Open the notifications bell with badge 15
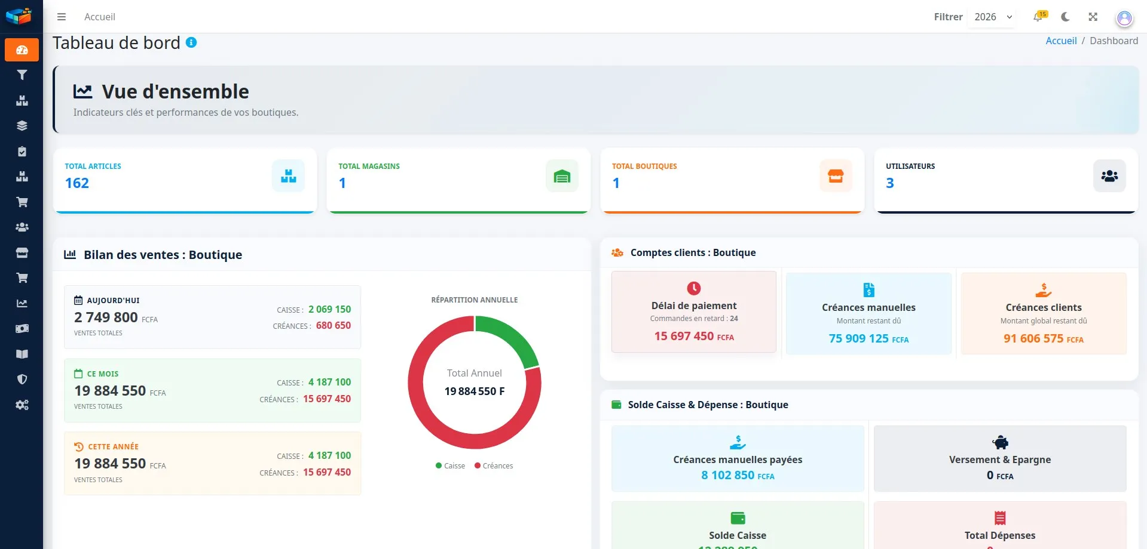This screenshot has height=549, width=1147. click(x=1039, y=17)
